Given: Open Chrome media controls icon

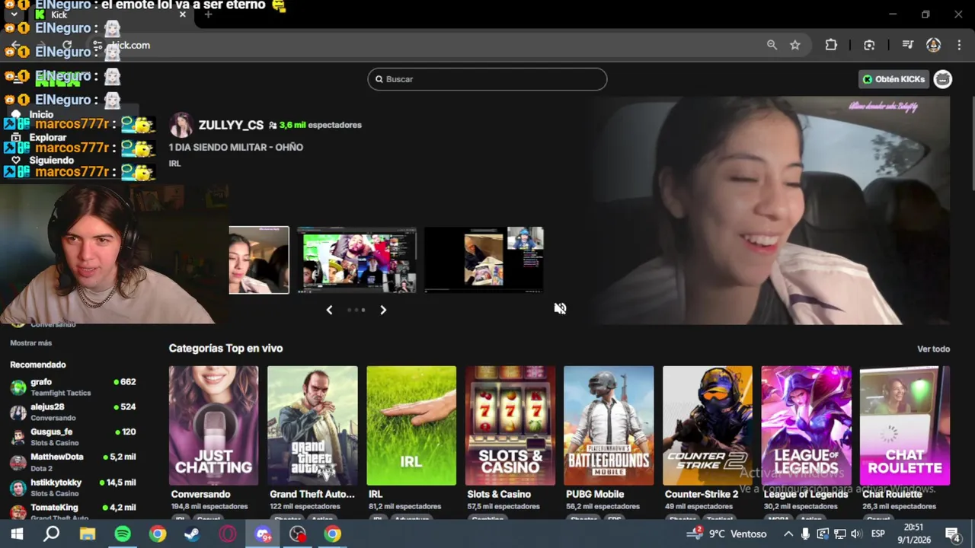Looking at the screenshot, I should click(x=907, y=45).
